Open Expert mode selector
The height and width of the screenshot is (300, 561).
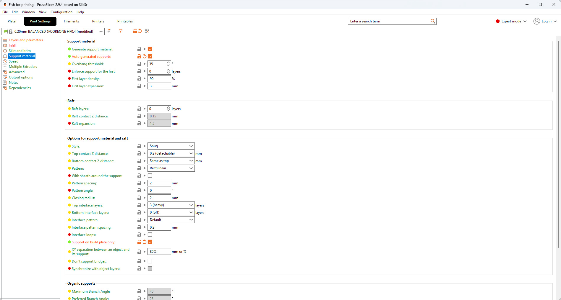511,21
